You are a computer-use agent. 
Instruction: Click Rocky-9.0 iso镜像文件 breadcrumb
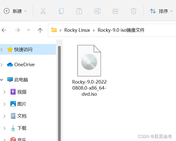pos(121,30)
